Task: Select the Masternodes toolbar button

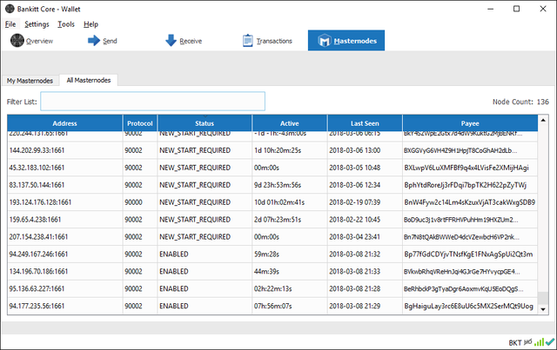Action: pyautogui.click(x=346, y=41)
